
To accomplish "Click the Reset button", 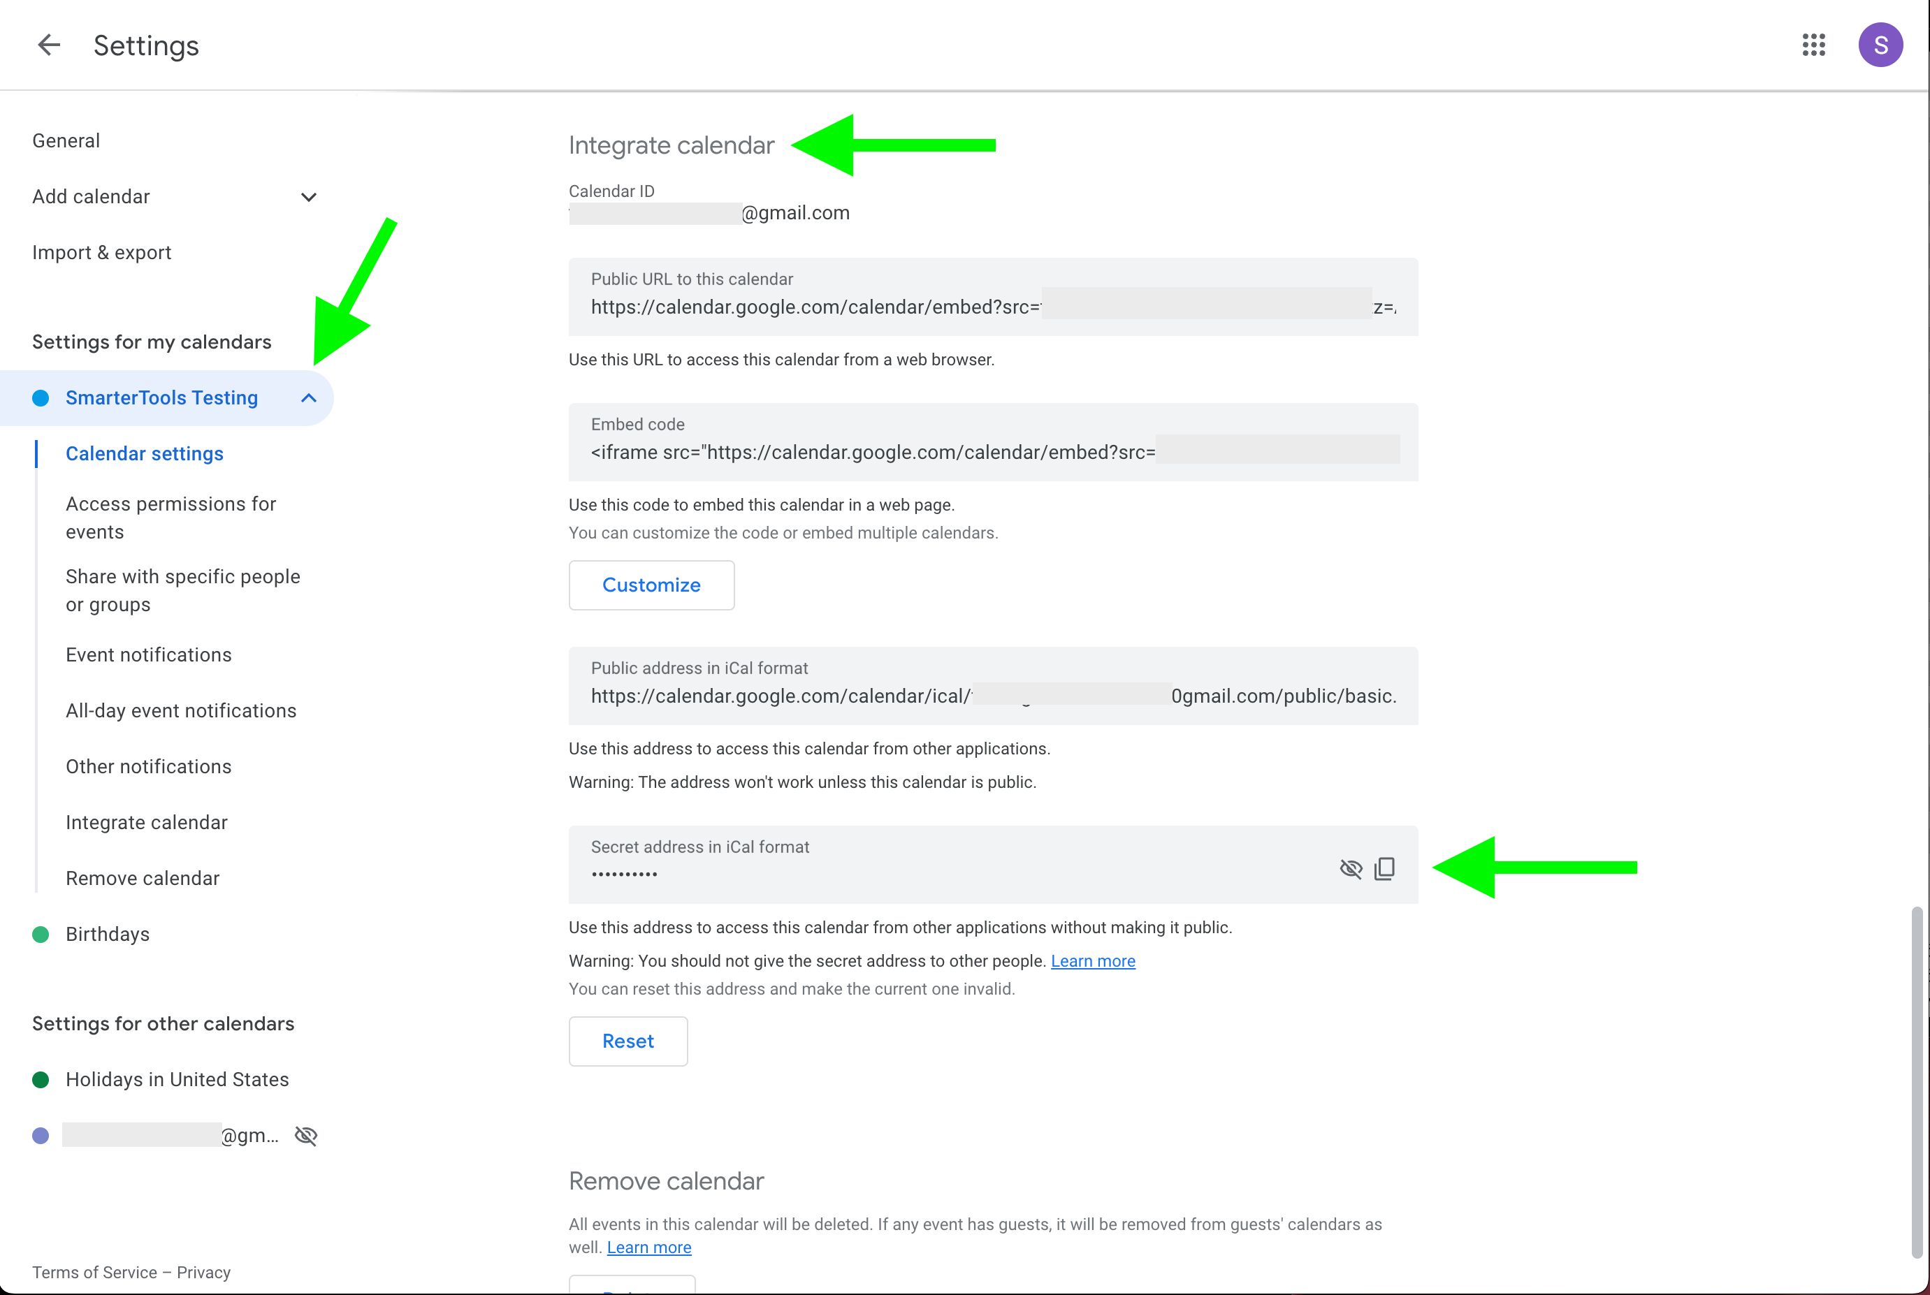I will (628, 1041).
